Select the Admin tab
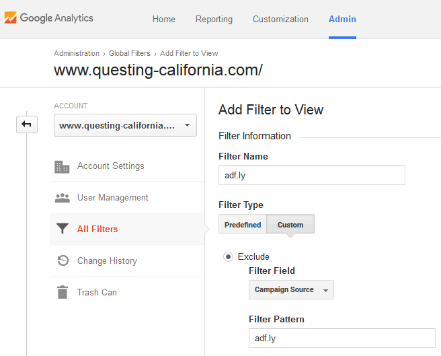Viewport: 441px width, 356px height. point(342,19)
